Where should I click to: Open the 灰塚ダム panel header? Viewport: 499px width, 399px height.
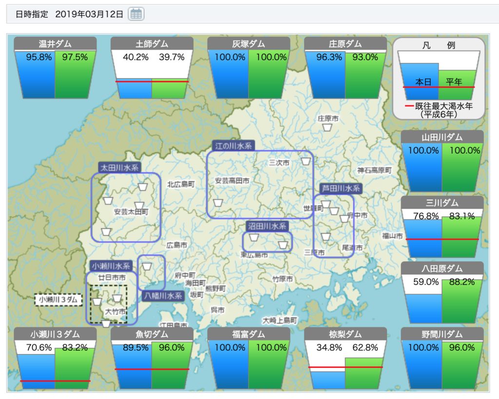tap(249, 44)
